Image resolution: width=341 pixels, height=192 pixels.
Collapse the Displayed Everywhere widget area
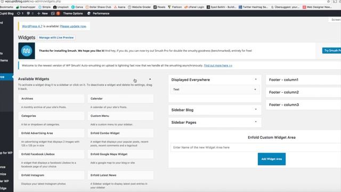point(256,79)
